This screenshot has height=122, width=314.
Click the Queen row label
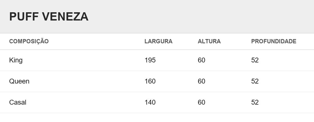point(19,81)
